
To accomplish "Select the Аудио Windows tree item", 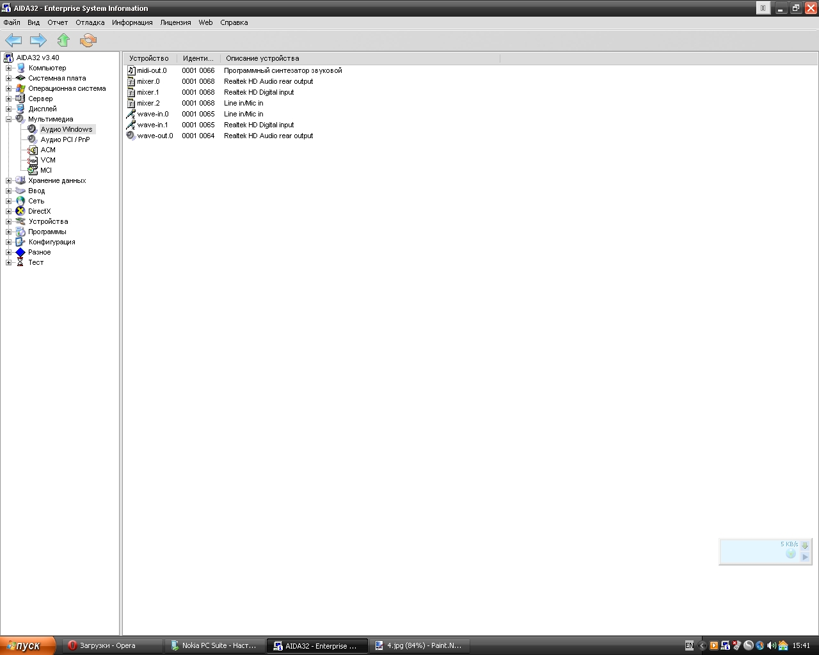I will (67, 129).
